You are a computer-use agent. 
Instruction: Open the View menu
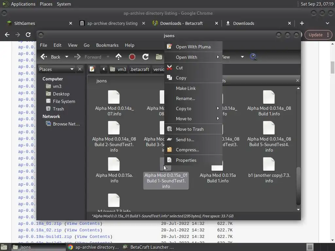click(73, 45)
